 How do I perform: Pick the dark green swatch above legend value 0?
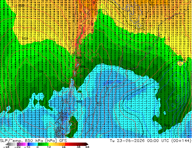coord(39,144)
